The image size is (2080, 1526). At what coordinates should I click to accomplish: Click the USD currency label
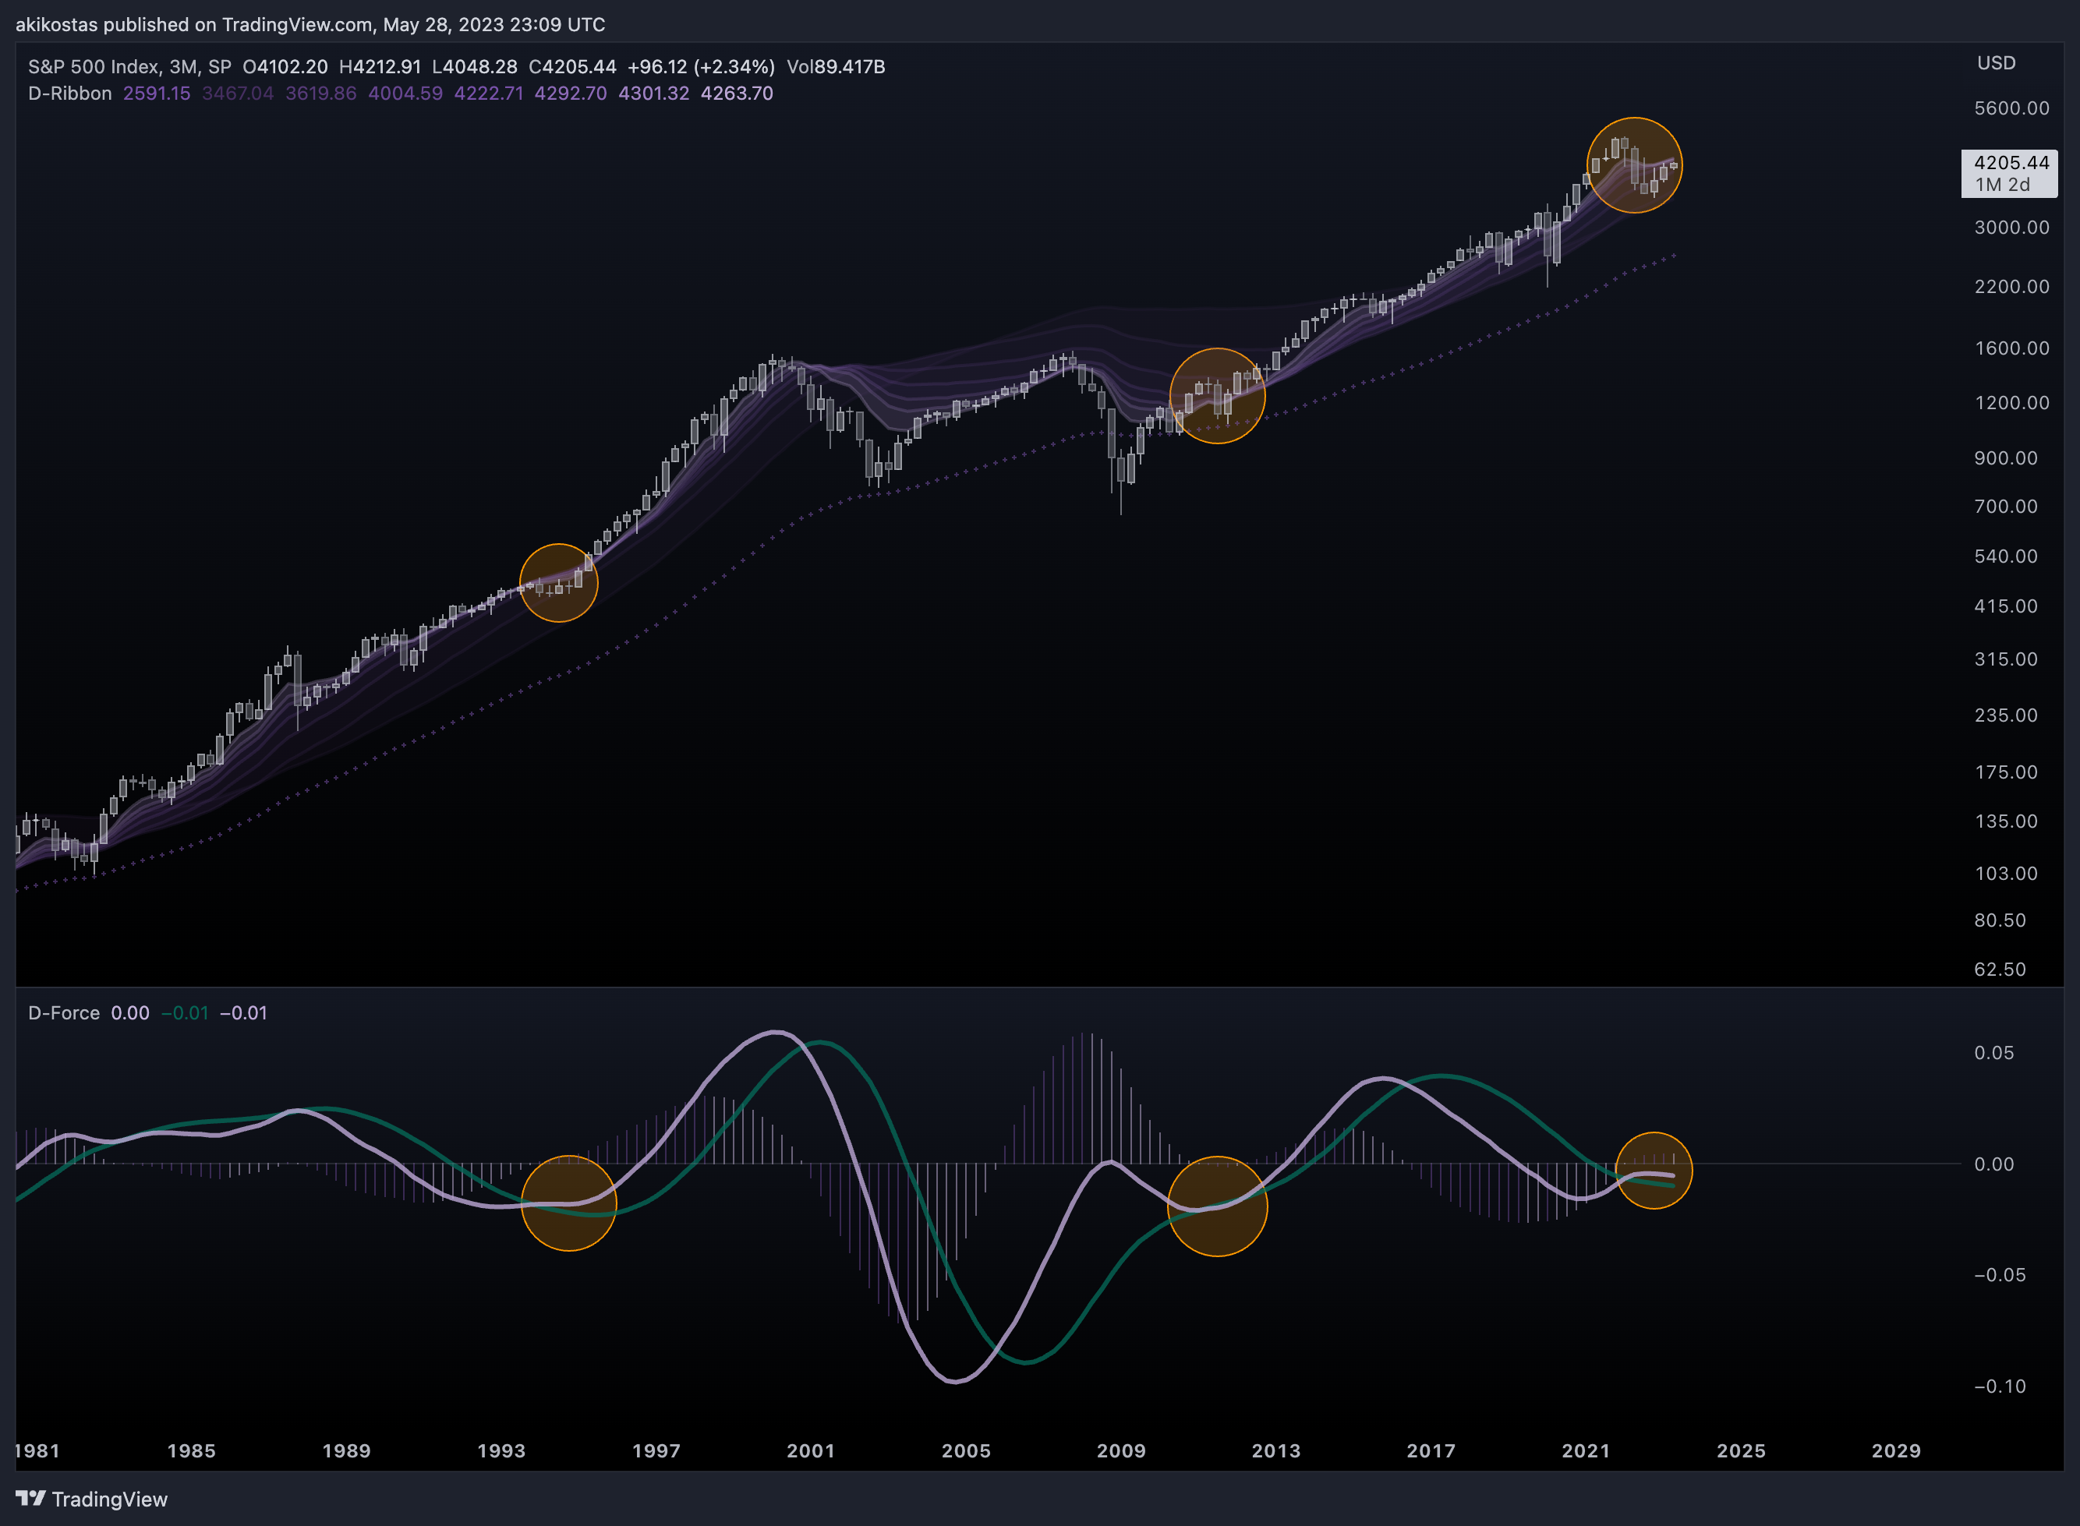coord(1996,63)
